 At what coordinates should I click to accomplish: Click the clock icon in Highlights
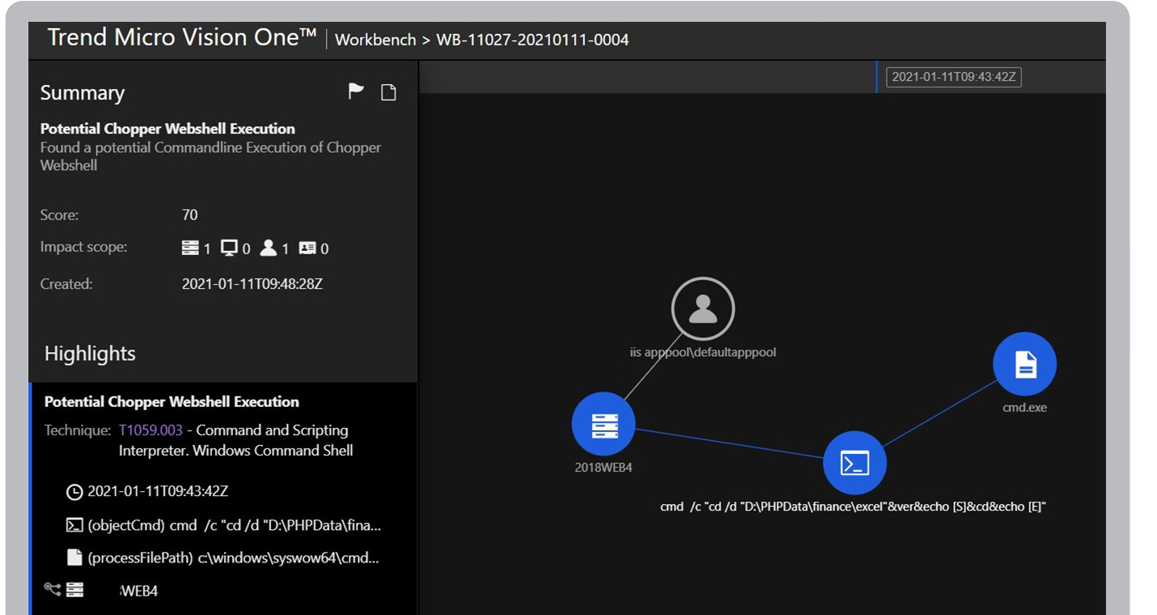click(x=74, y=492)
